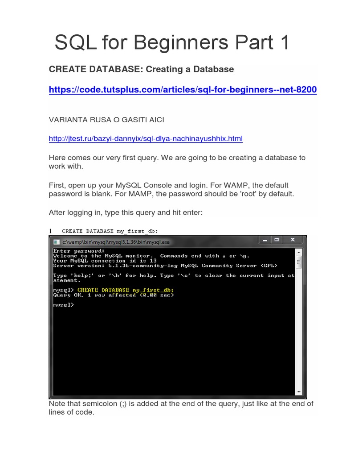The image size is (342, 457).
Task: Open the jtest.ru Russian version link
Action: (146, 138)
